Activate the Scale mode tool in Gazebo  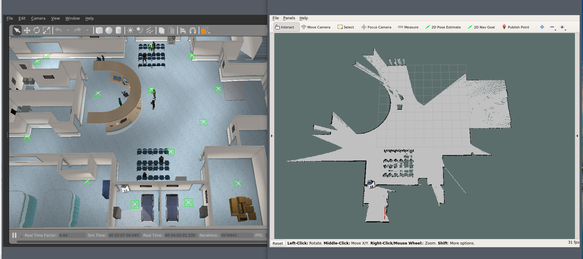pos(46,30)
